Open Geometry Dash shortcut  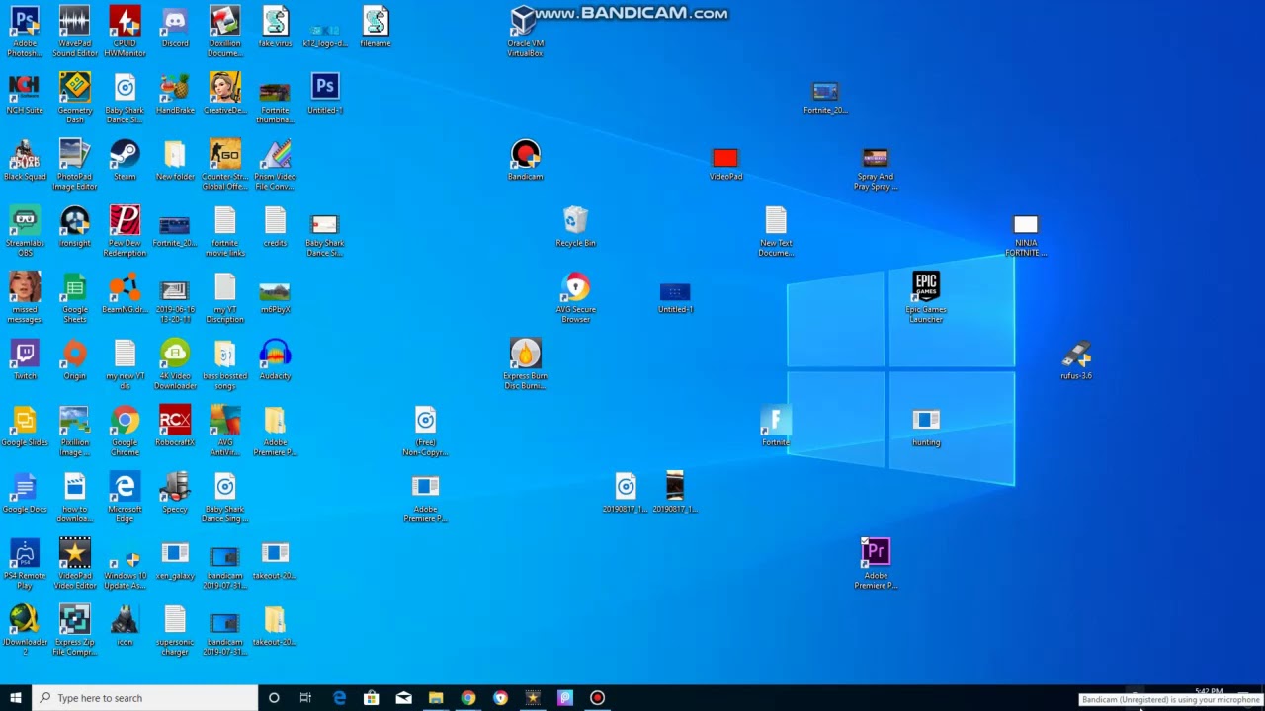75,97
